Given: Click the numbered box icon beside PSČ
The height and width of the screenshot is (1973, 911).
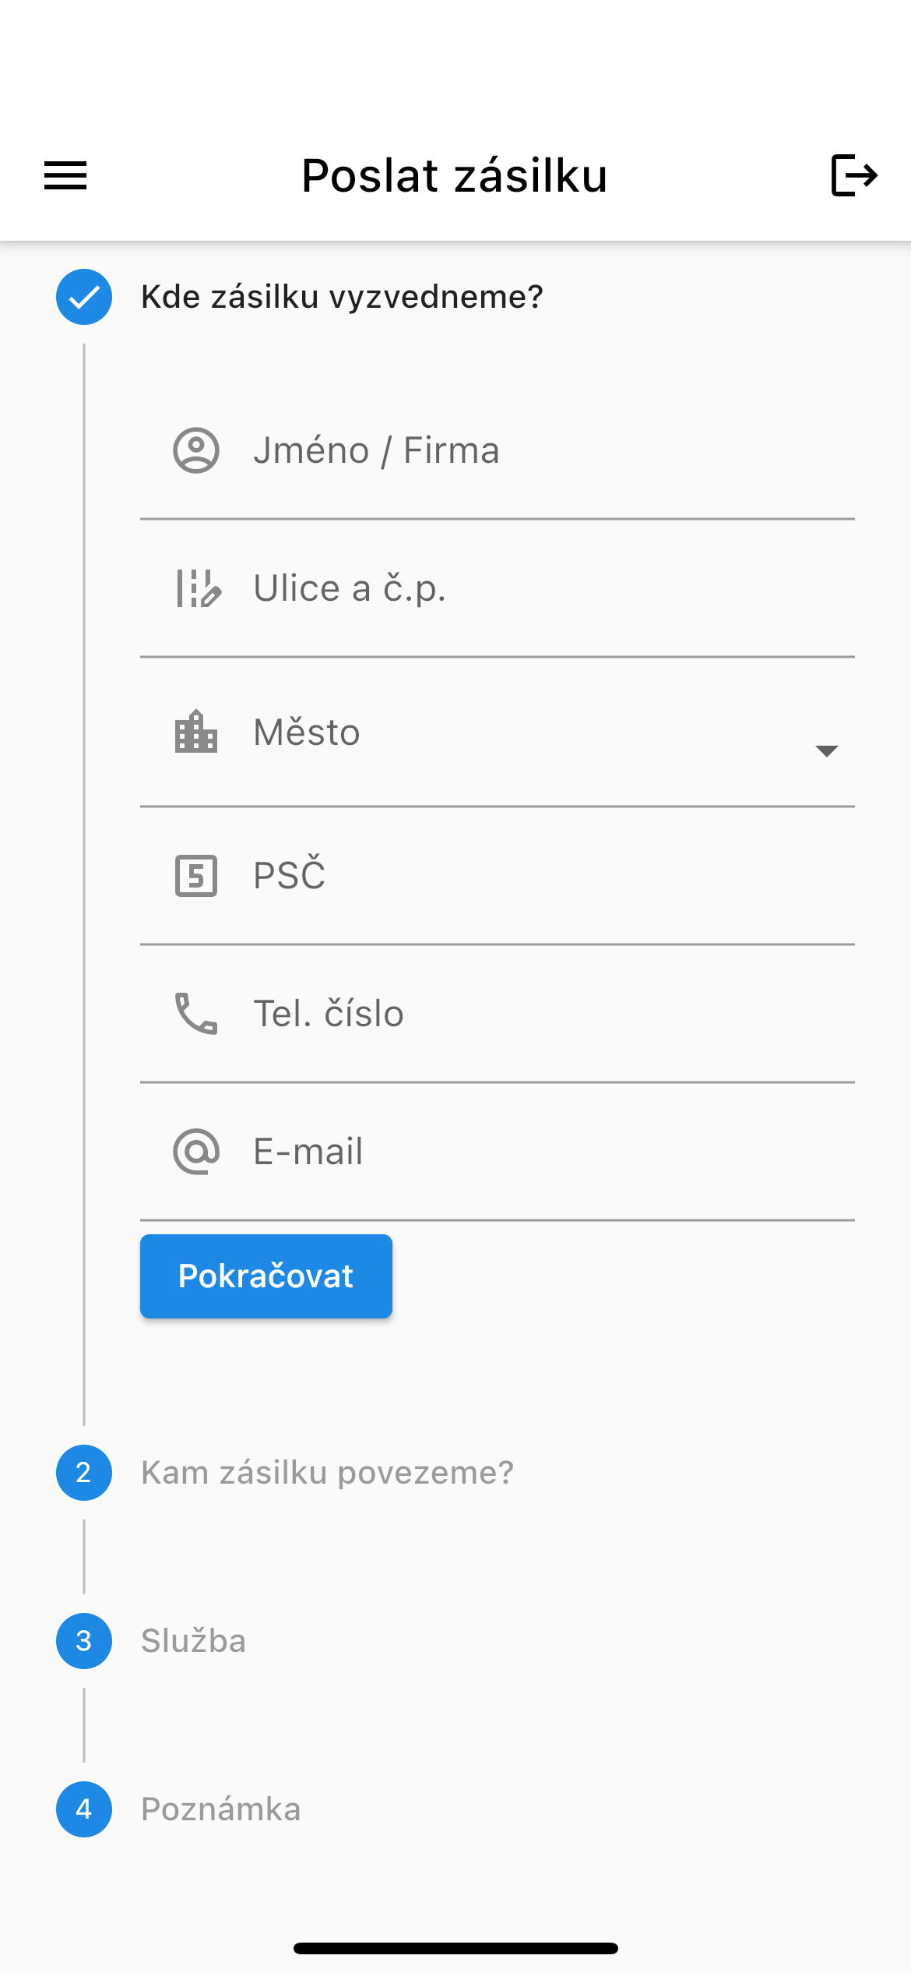Looking at the screenshot, I should point(196,876).
